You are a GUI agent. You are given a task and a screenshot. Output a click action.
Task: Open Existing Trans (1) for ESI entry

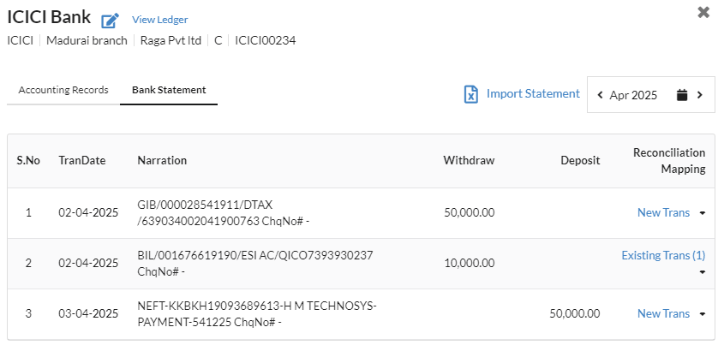coord(663,255)
